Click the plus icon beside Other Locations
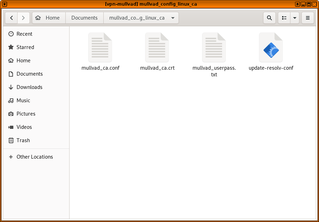Viewport: 319px width, 222px height. click(x=11, y=157)
